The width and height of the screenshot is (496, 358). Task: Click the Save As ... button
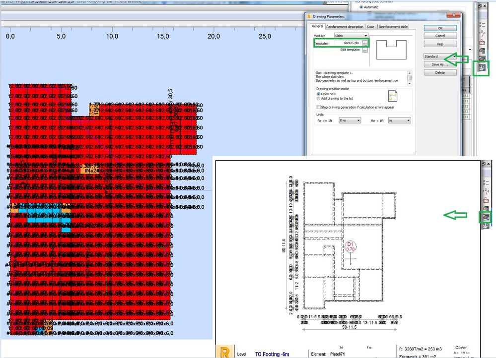[x=440, y=64]
